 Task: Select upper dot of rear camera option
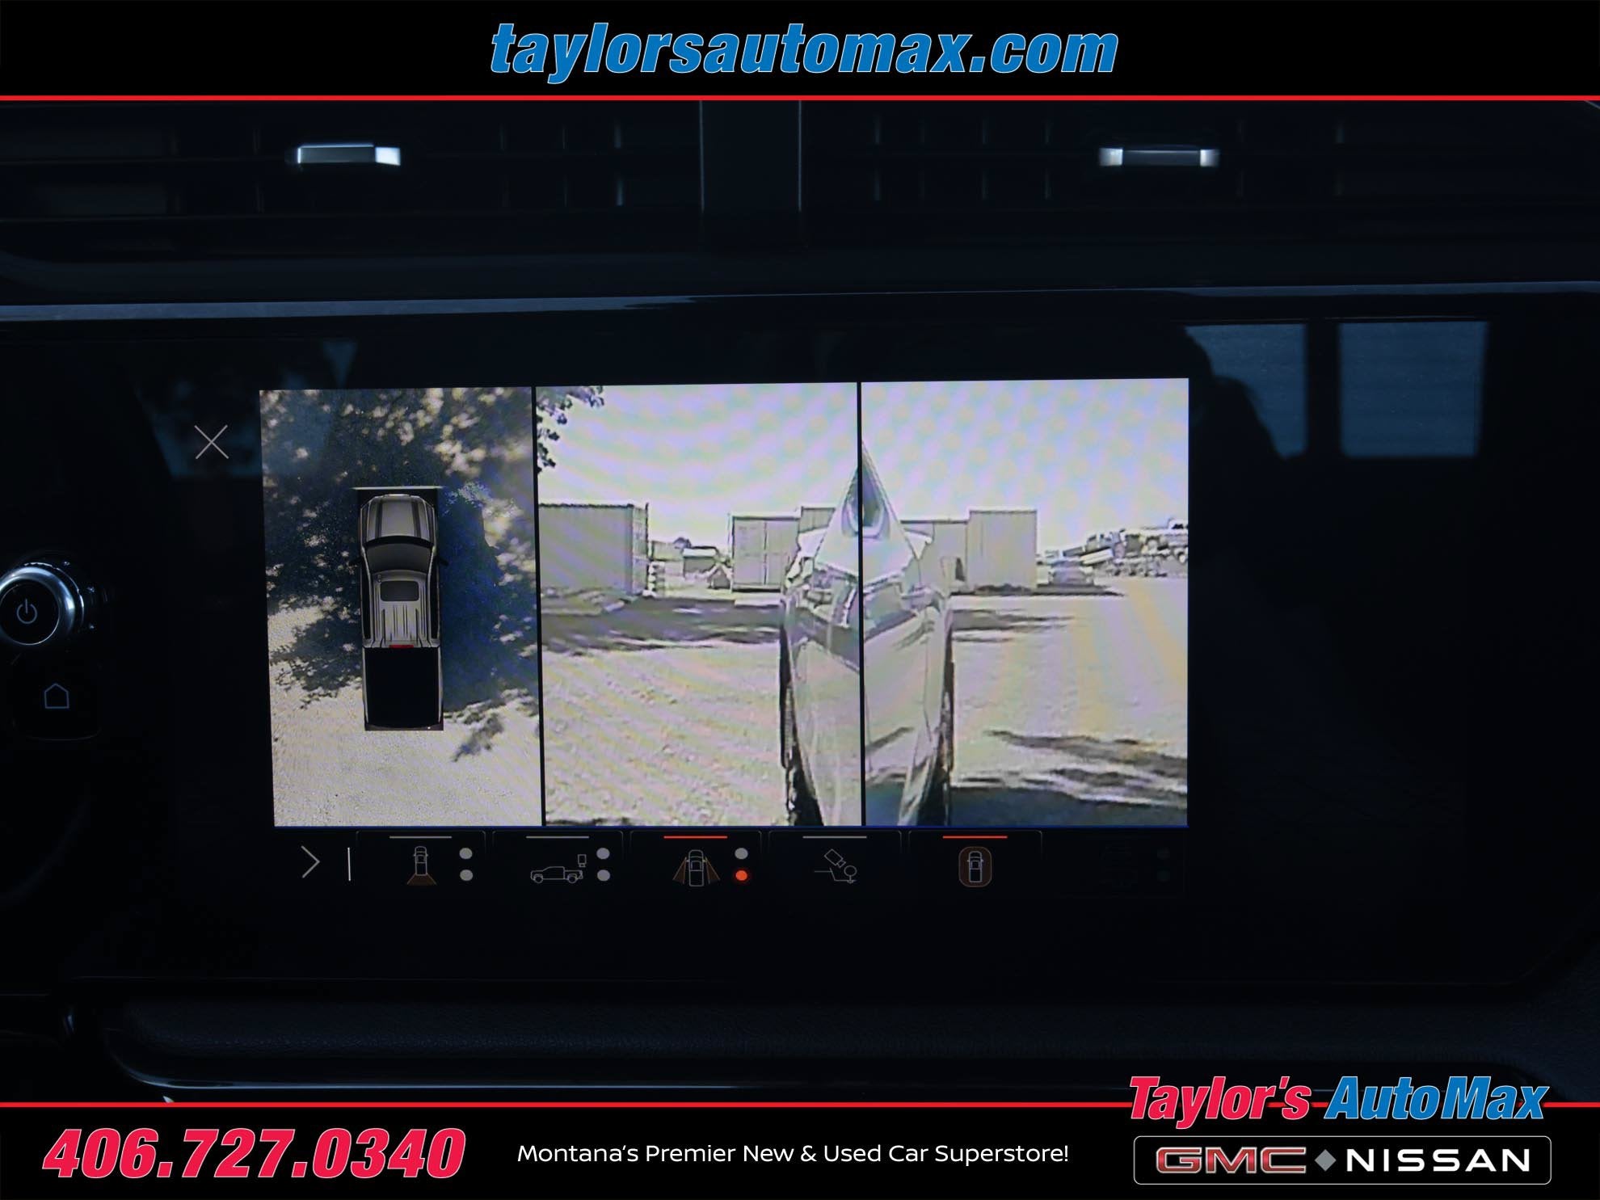point(466,854)
